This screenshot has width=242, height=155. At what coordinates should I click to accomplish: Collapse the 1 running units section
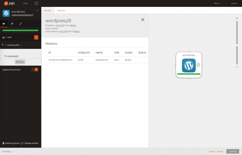coord(22,45)
